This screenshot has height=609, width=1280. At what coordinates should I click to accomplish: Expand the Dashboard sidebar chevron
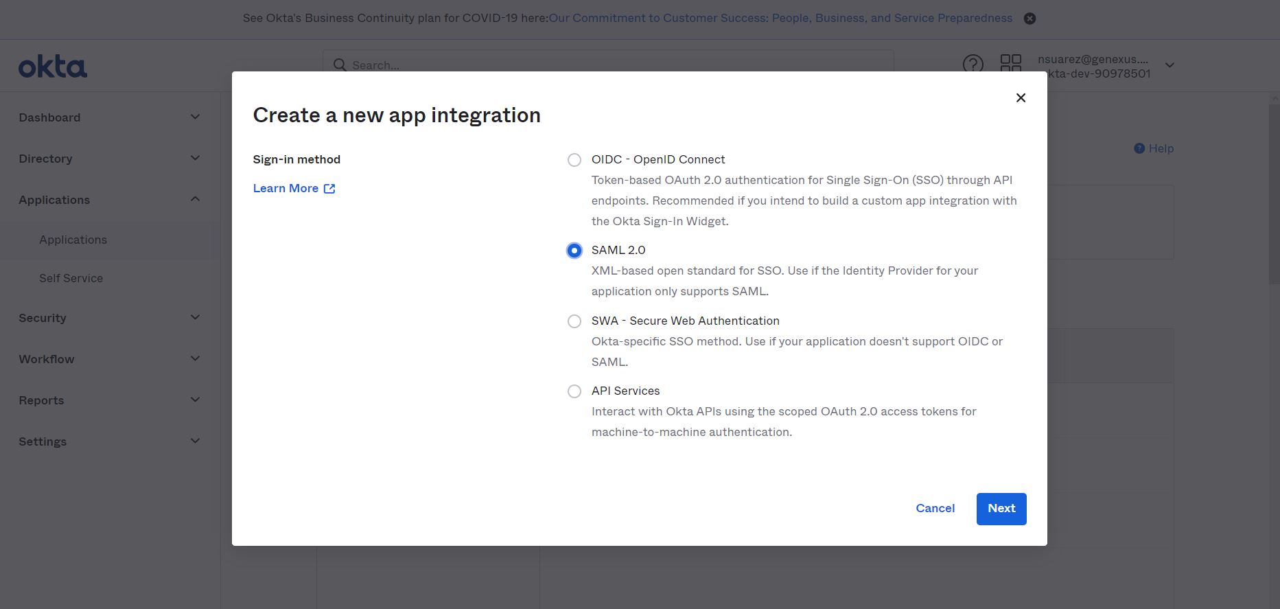pyautogui.click(x=195, y=117)
